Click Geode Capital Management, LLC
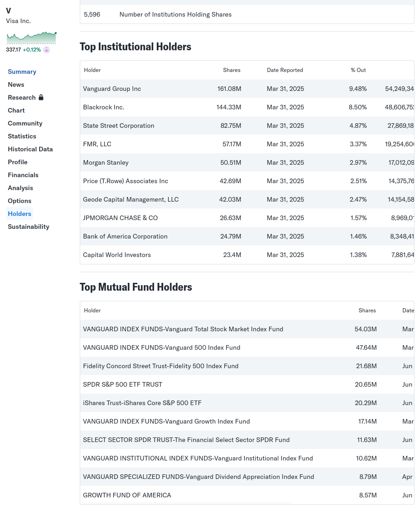The height and width of the screenshot is (508, 420). click(x=130, y=200)
